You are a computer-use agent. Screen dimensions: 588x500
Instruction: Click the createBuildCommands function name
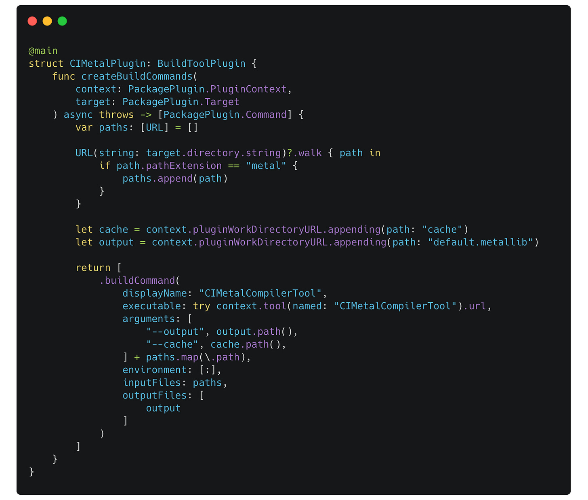pos(137,76)
